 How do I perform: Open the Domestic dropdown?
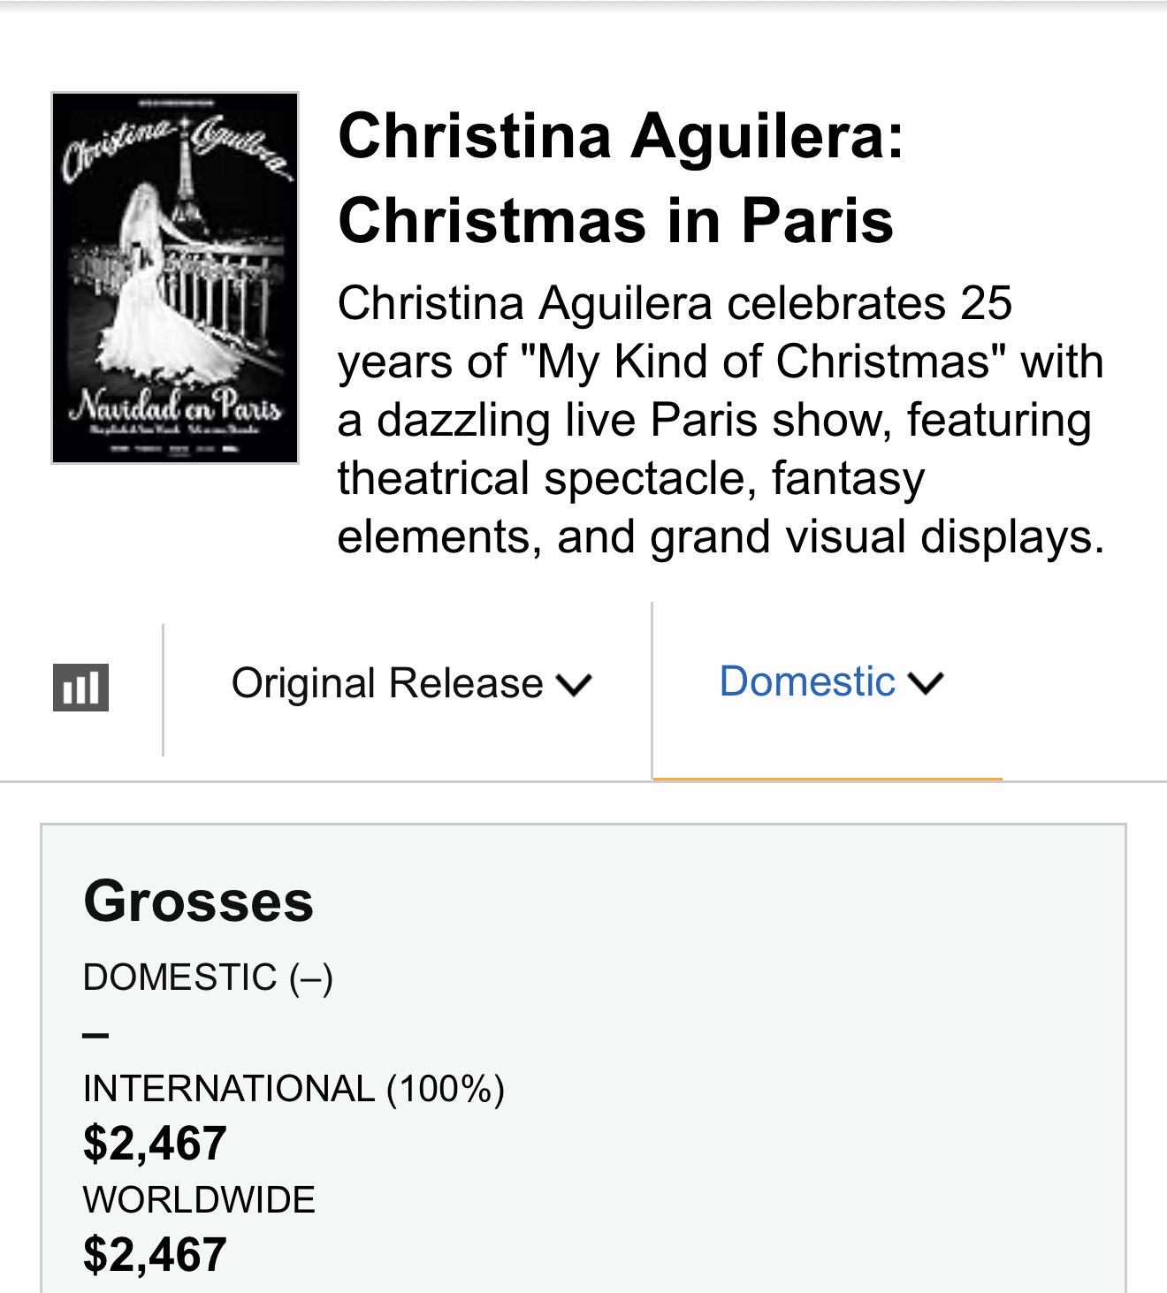point(807,681)
